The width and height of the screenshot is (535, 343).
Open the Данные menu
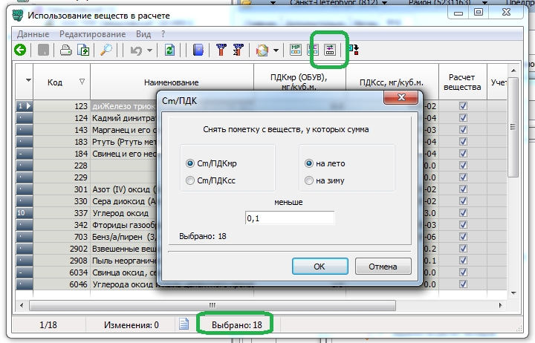(33, 34)
